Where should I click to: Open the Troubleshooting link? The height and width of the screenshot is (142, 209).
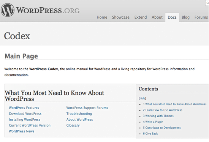79,114
